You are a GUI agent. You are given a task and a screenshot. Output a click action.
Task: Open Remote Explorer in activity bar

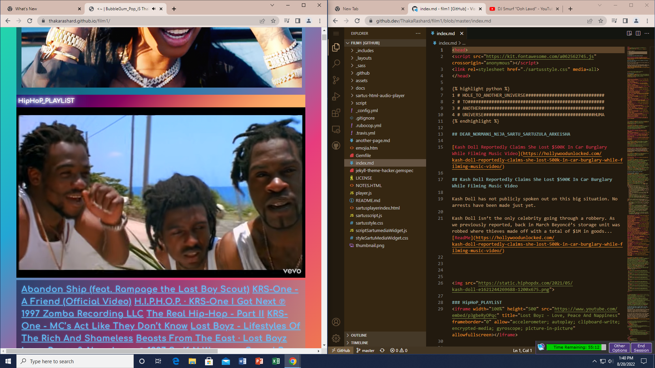coord(336,129)
